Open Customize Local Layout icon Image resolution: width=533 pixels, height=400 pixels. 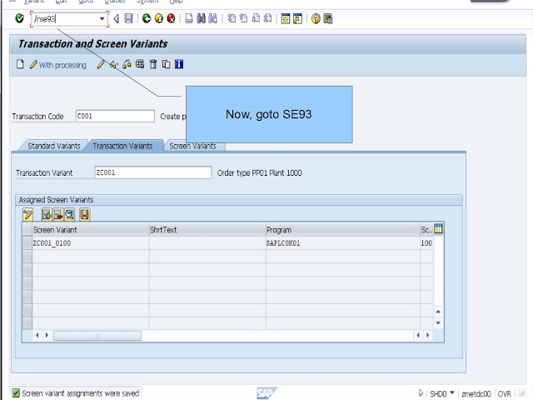[327, 18]
